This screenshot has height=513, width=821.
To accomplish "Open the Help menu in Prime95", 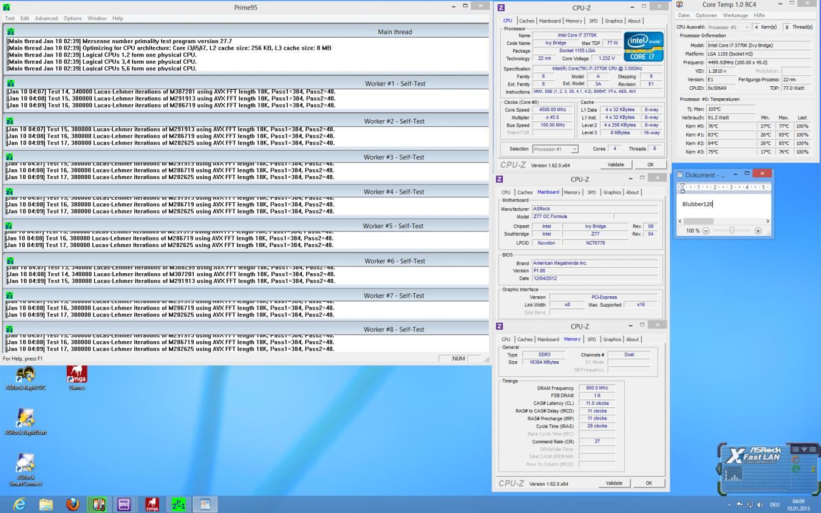I will click(117, 18).
